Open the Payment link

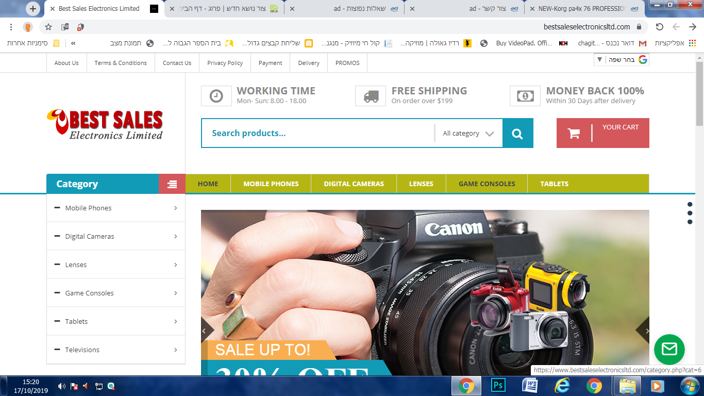pyautogui.click(x=271, y=63)
